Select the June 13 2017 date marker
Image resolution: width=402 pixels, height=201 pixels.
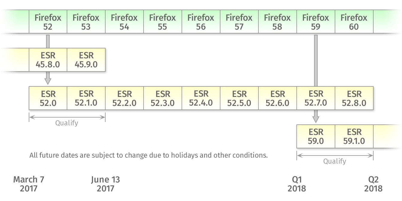pos(105,184)
